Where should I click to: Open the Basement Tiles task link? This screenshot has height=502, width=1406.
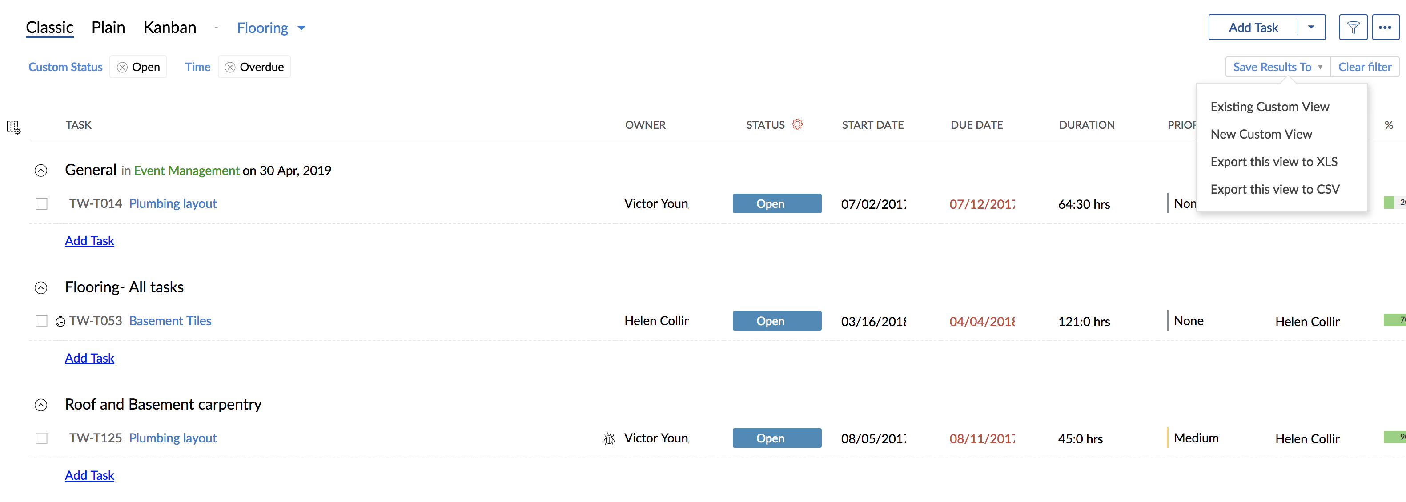pos(170,321)
